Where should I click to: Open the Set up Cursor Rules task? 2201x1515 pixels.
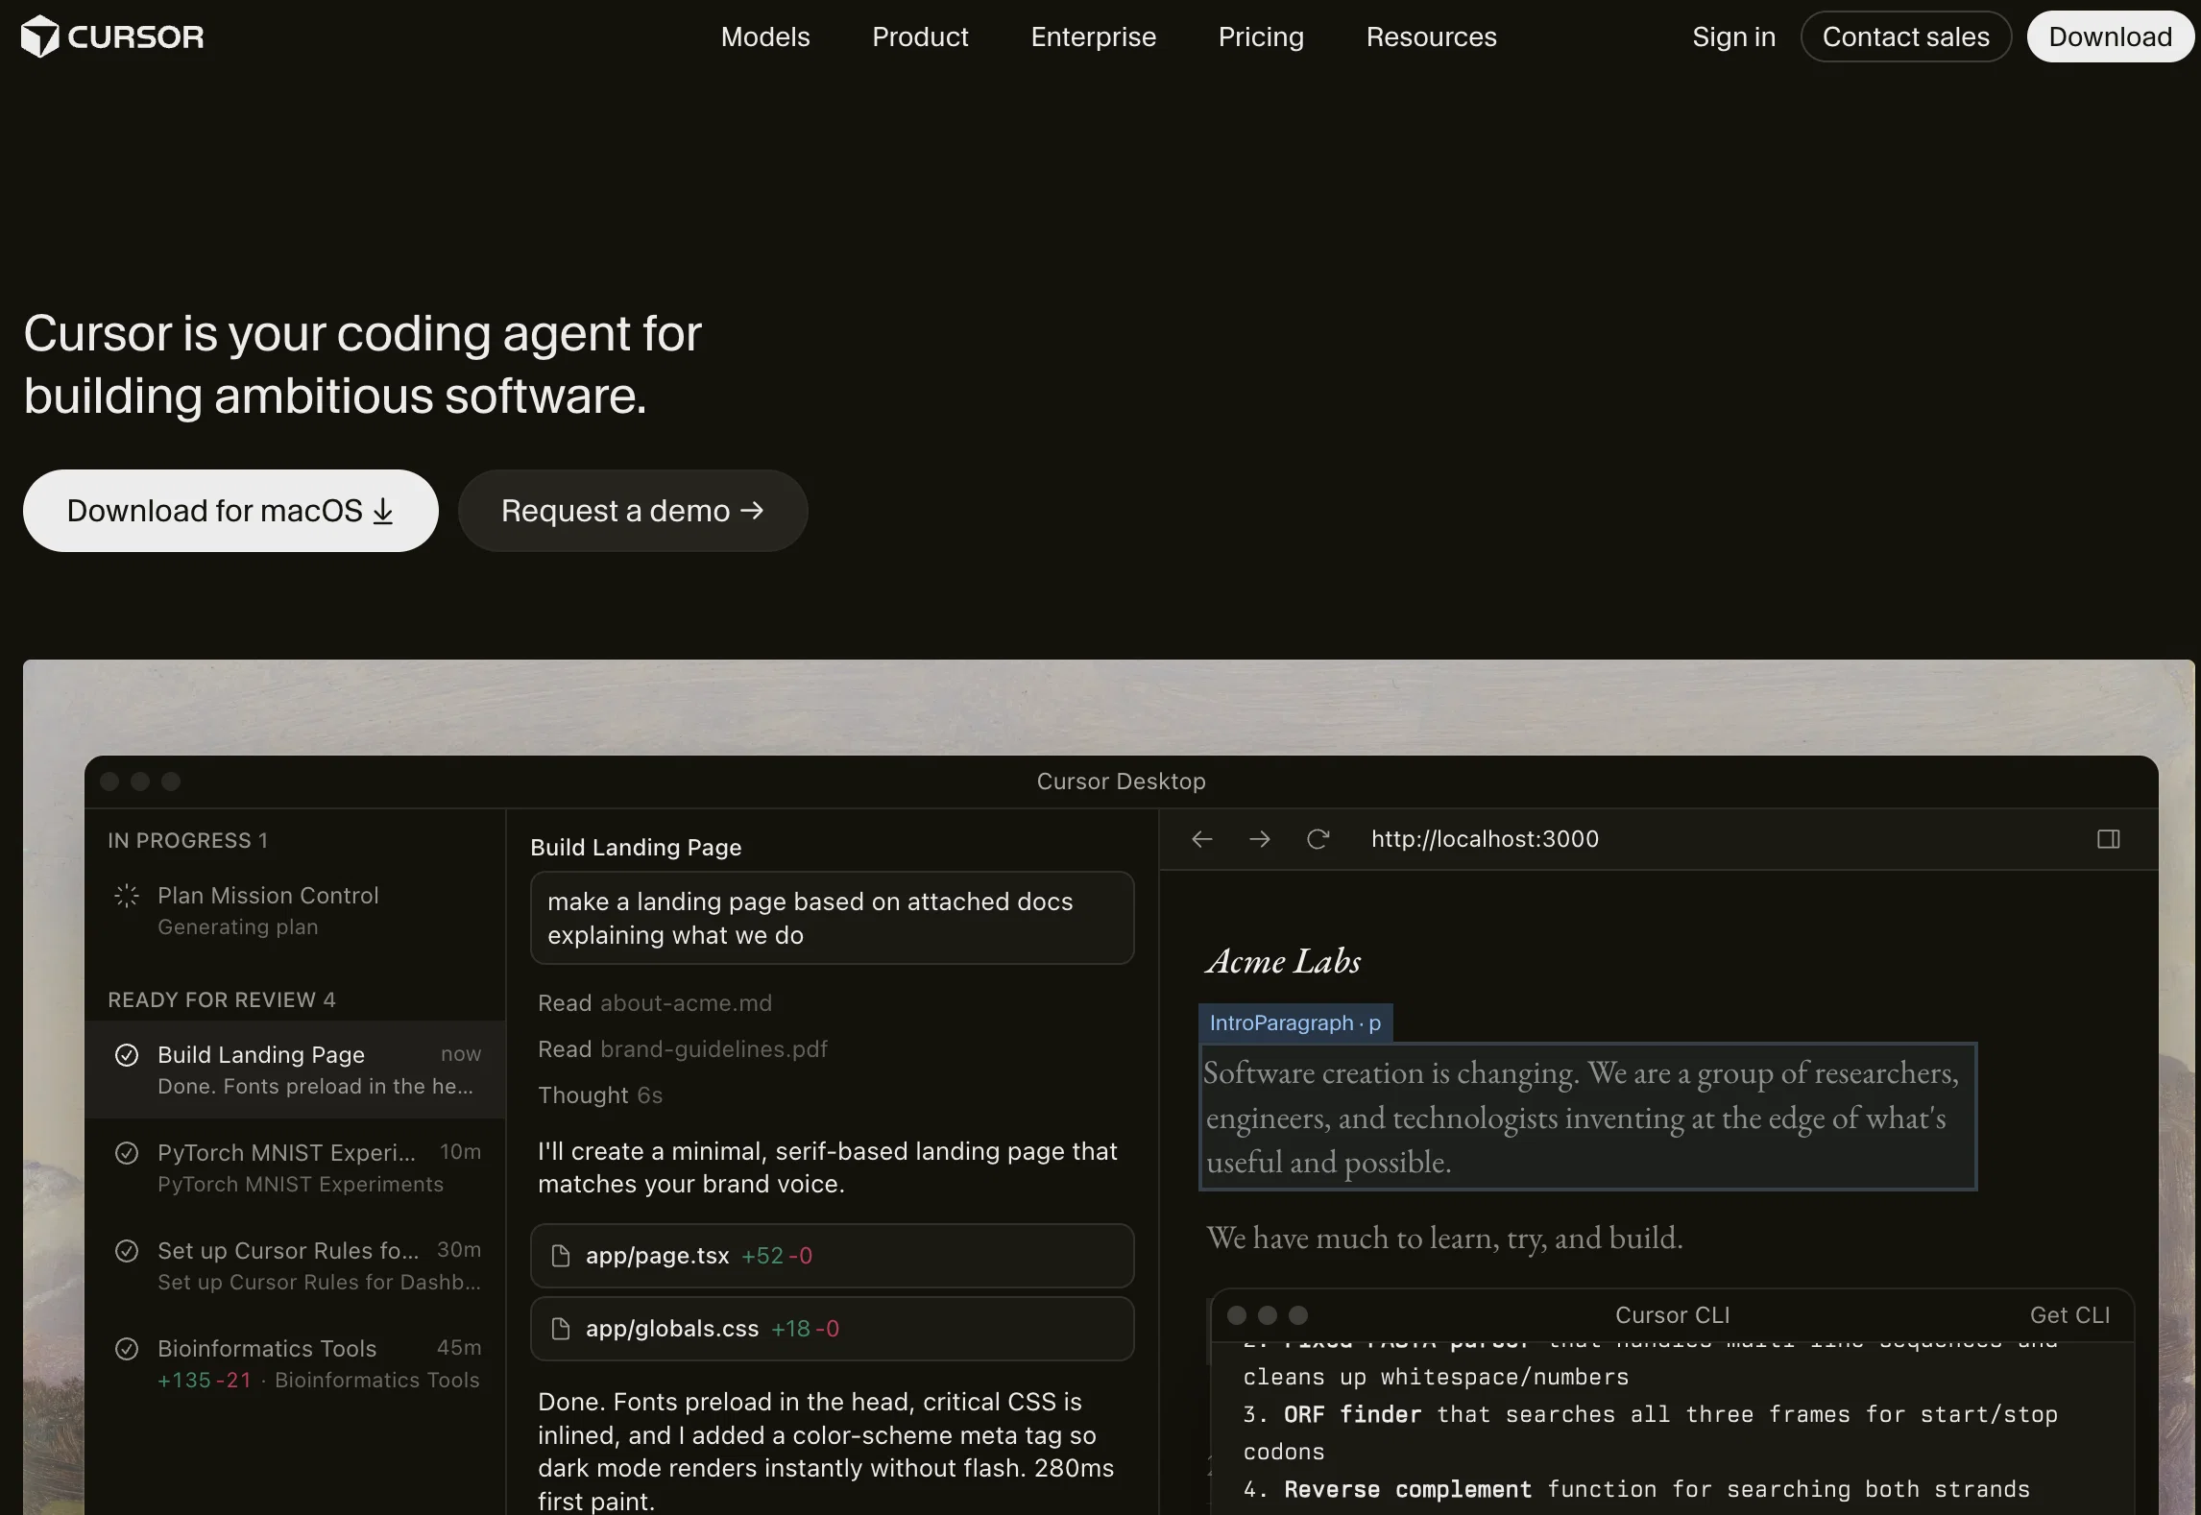point(296,1265)
